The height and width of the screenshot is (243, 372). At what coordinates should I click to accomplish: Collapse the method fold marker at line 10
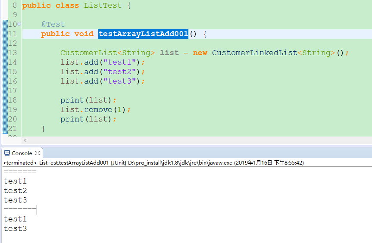coord(19,24)
